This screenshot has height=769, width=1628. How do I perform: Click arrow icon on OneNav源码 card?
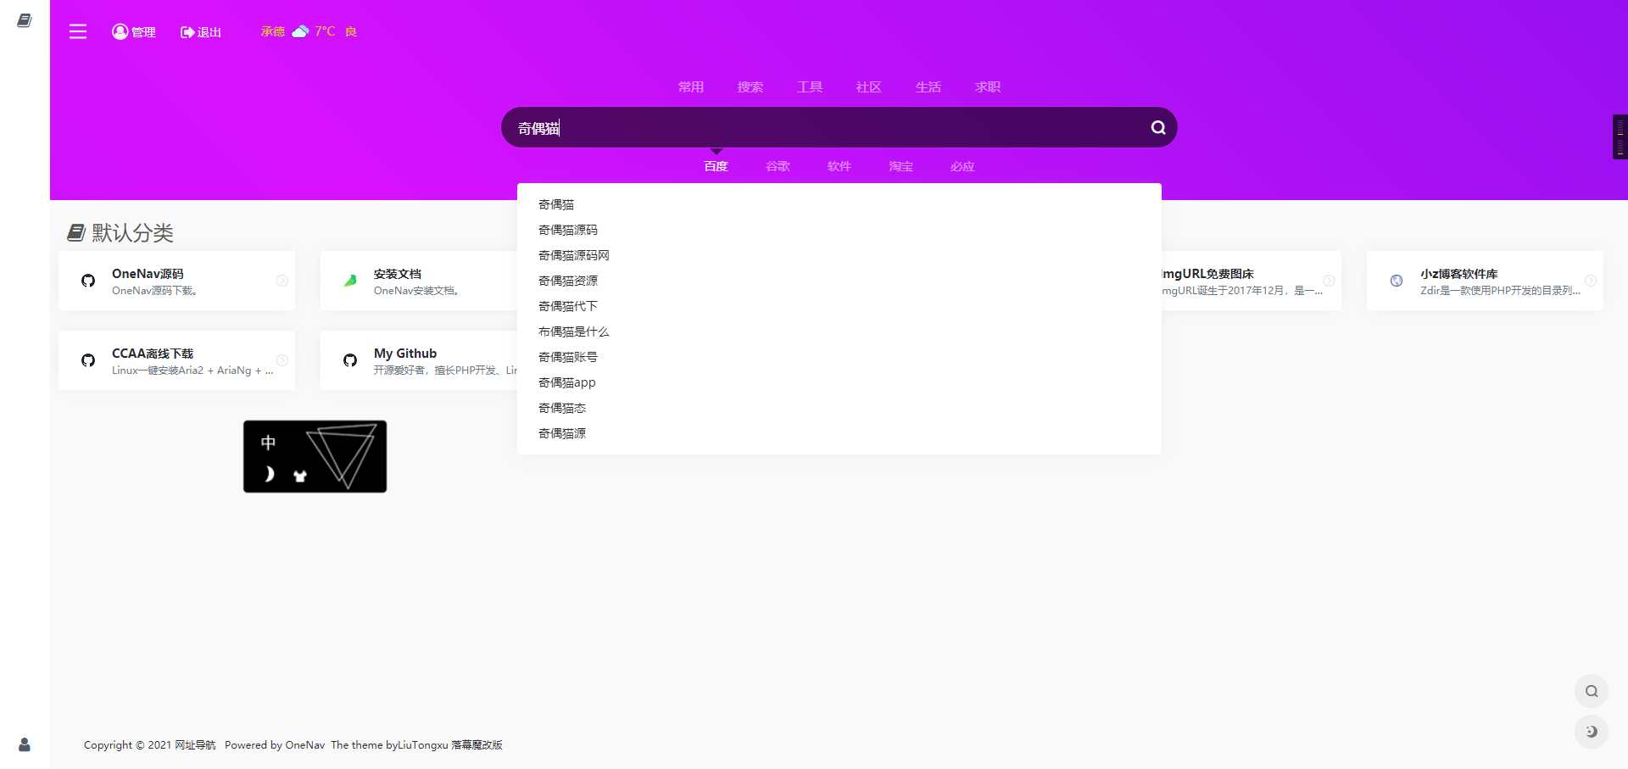[282, 281]
